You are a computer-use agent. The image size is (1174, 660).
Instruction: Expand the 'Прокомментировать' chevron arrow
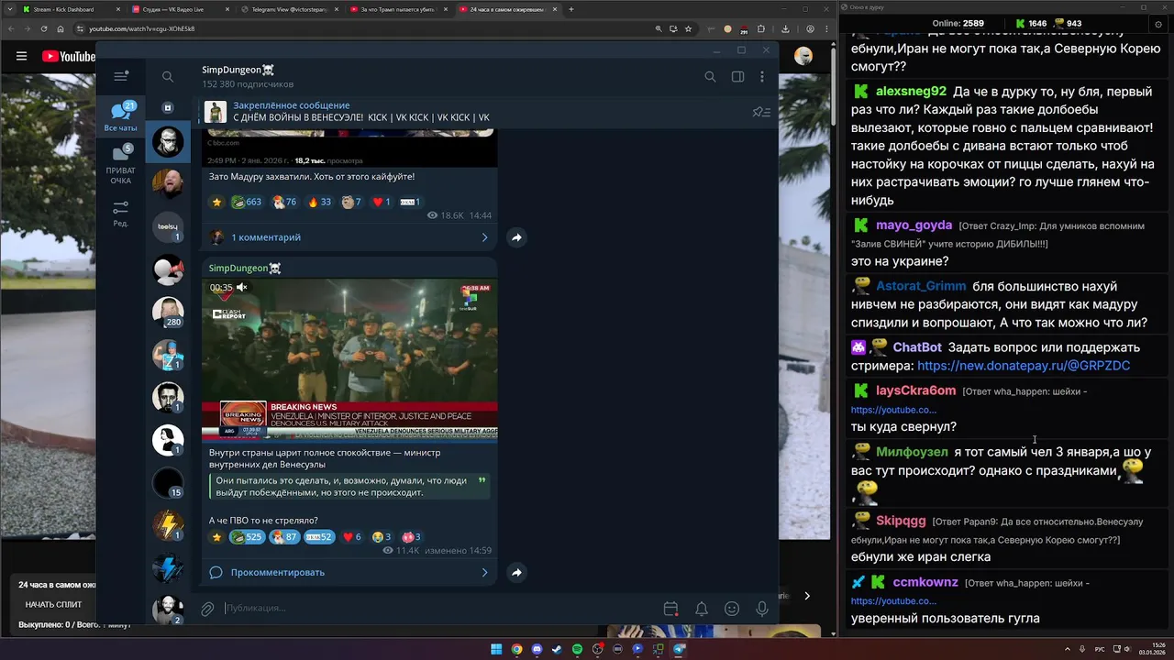(x=484, y=573)
